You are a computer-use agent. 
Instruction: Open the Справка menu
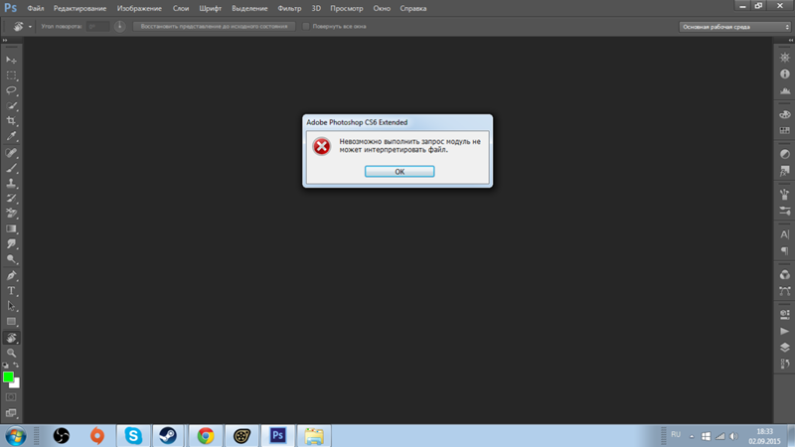[413, 8]
